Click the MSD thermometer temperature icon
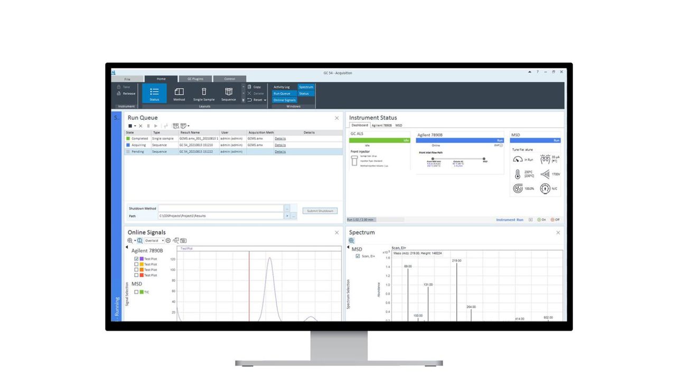Screen dimensions: 676x380 tap(518, 174)
